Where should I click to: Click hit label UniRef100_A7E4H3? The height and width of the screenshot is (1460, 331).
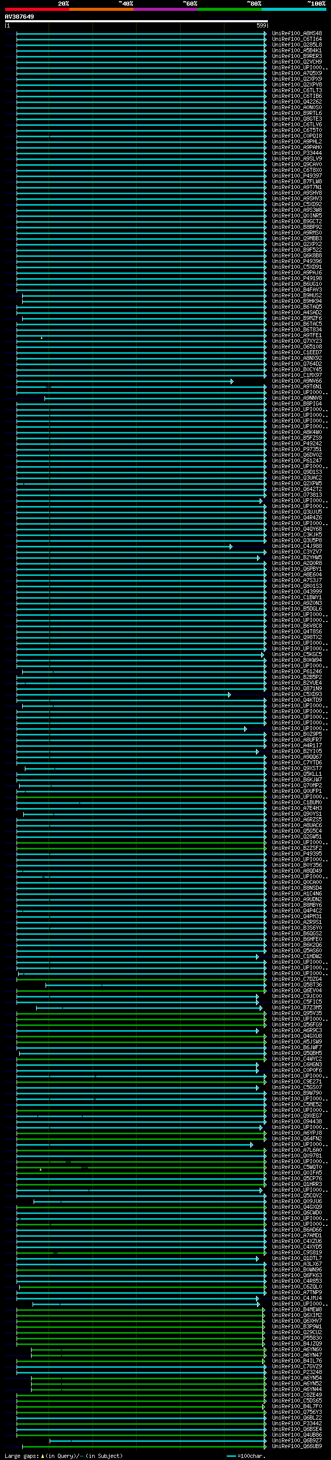(x=296, y=808)
